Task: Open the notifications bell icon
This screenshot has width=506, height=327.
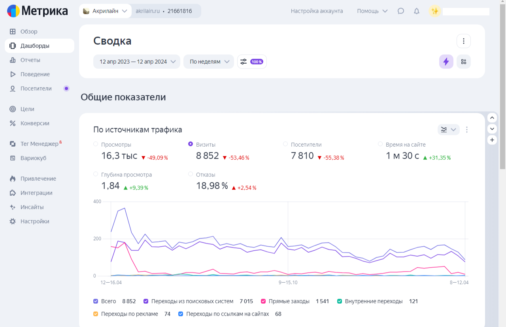Action: 417,11
